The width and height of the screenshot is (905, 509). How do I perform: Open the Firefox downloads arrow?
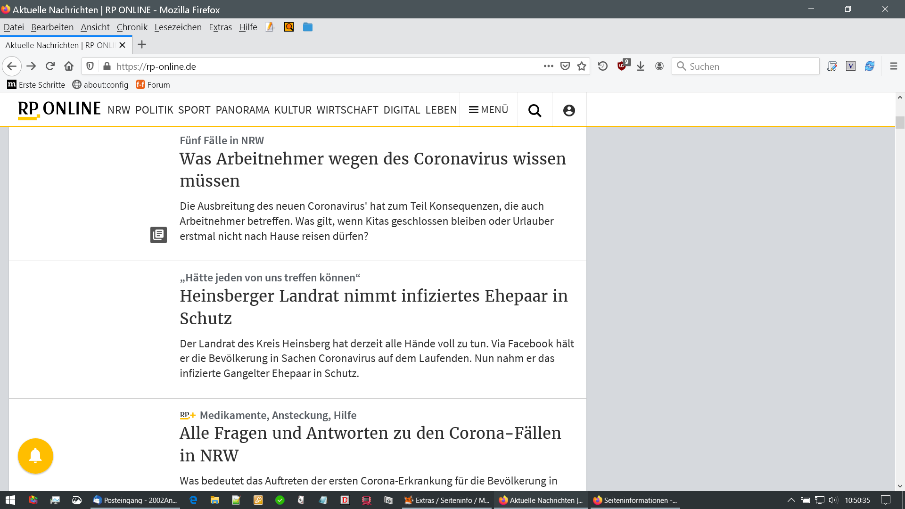[x=641, y=66]
